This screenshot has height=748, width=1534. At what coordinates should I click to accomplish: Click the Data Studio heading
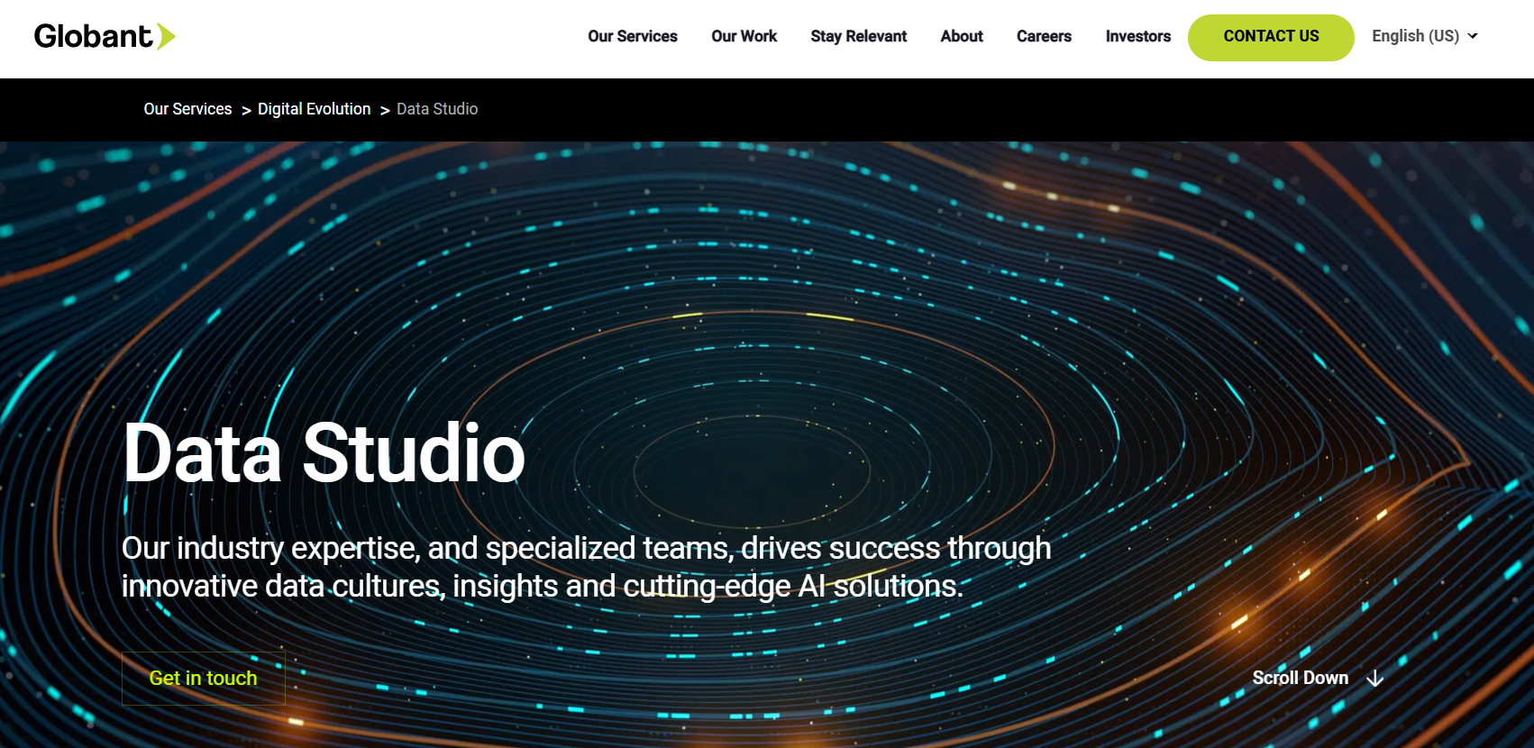coord(324,452)
